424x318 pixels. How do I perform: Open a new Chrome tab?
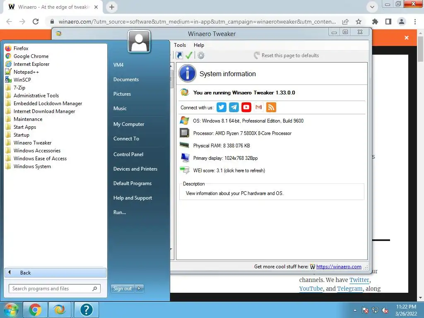(112, 7)
